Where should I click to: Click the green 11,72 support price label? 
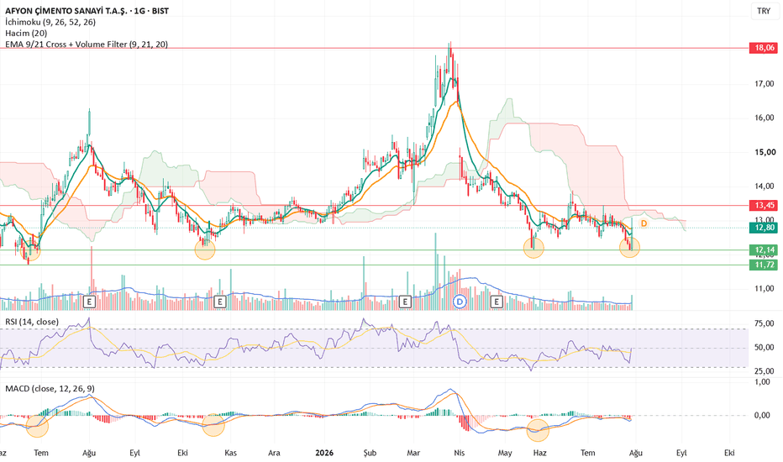(x=764, y=265)
